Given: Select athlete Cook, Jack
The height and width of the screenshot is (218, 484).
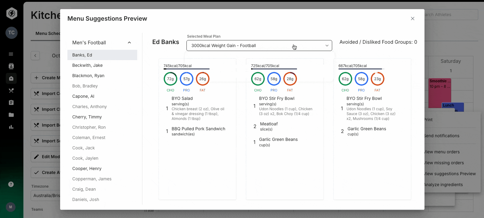Looking at the screenshot, I should (102, 148).
